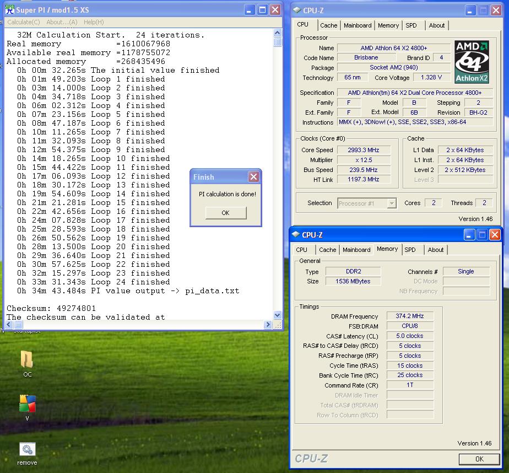The height and width of the screenshot is (473, 509).
Task: Open the OC folder on desktop
Action: tap(27, 363)
